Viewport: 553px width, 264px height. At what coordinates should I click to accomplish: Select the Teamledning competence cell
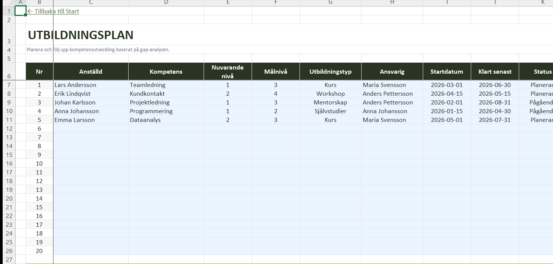148,85
